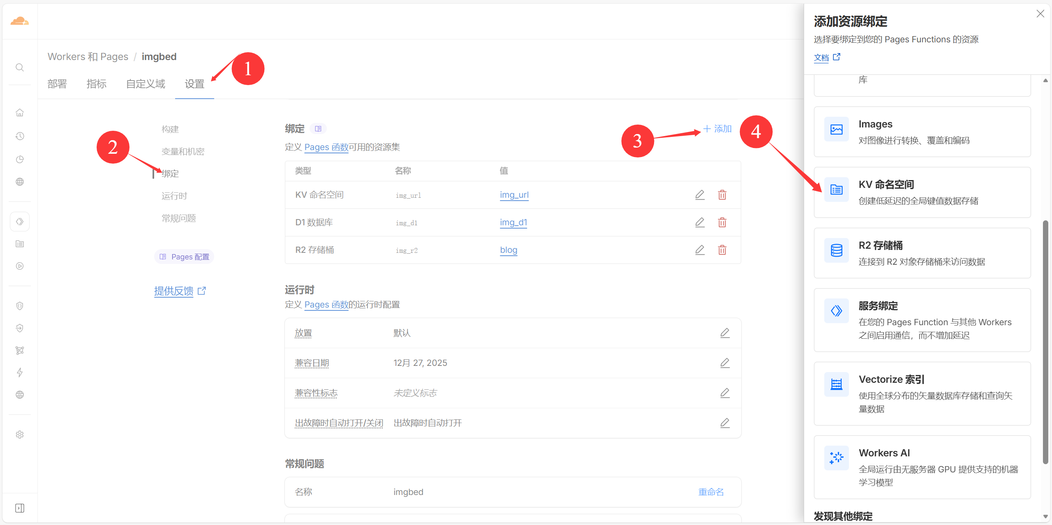Select 变量和机密 in settings menu
Viewport: 1052px width, 525px height.
[183, 151]
